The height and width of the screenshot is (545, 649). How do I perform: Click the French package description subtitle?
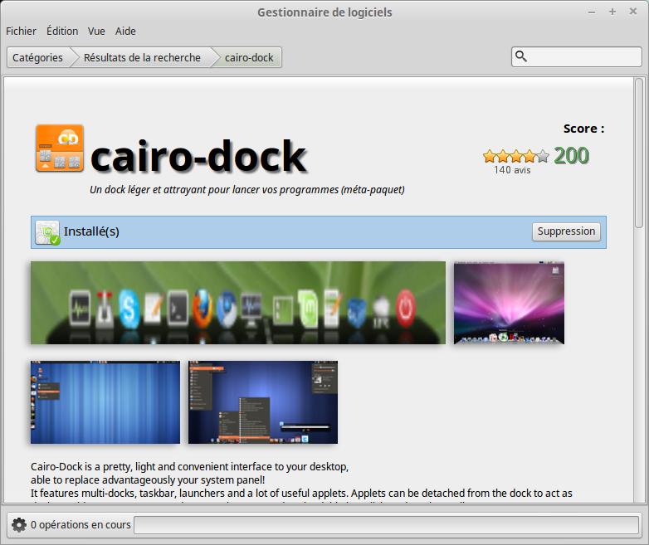coord(247,189)
